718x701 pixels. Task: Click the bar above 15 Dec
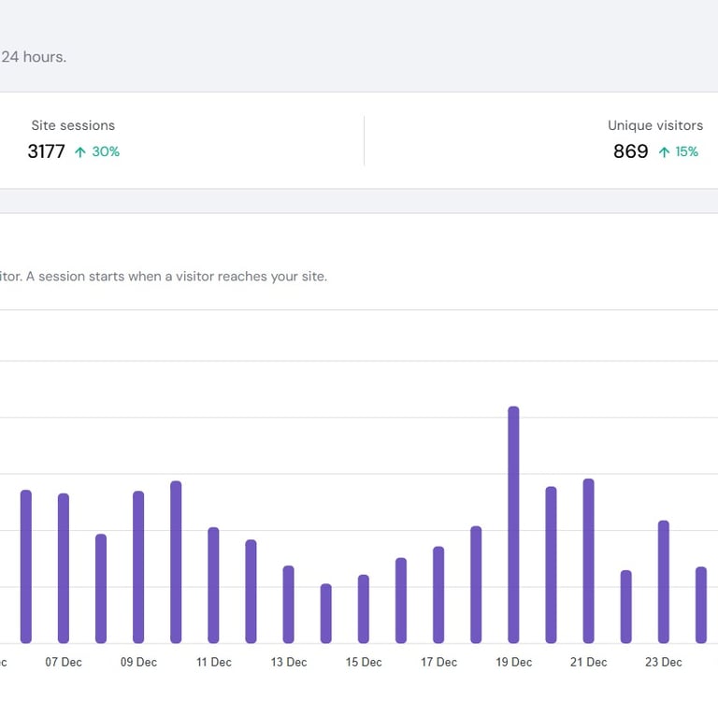pyautogui.click(x=364, y=608)
